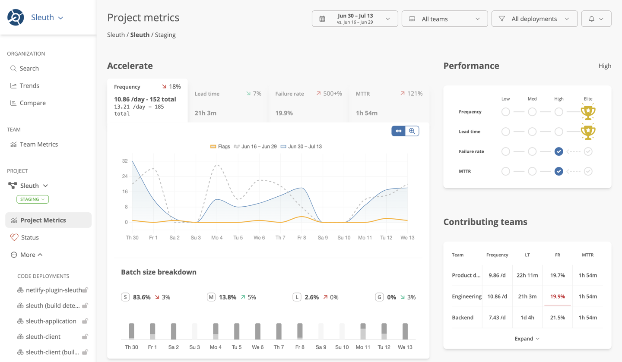
Task: Collapse the More section
Action: pos(27,255)
